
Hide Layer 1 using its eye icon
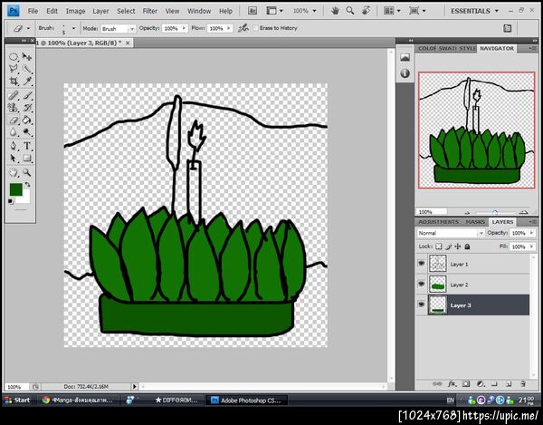point(422,264)
